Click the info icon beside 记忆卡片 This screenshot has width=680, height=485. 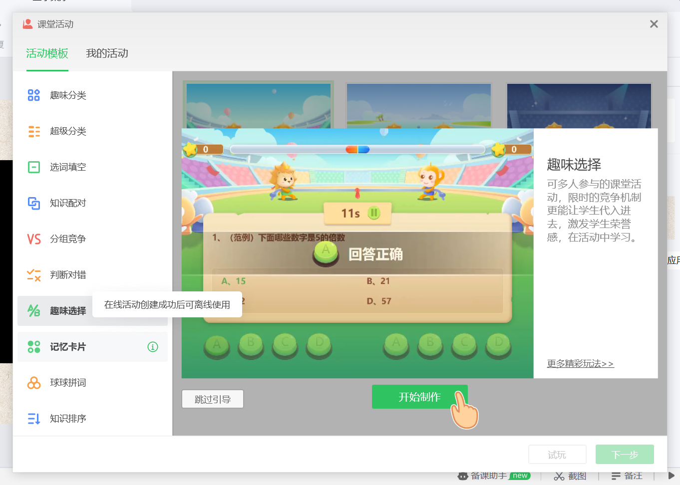coord(153,347)
